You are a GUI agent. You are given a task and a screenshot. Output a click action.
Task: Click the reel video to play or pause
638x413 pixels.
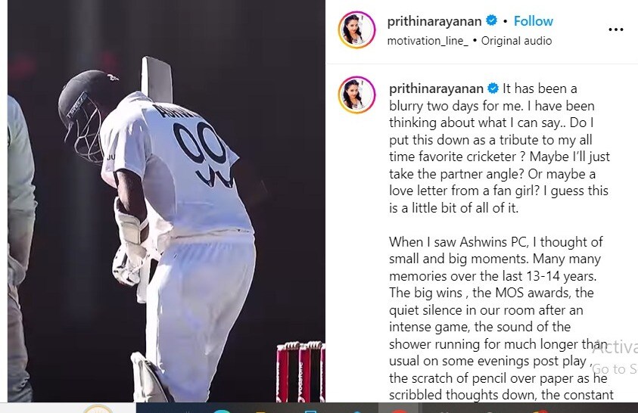(167, 200)
